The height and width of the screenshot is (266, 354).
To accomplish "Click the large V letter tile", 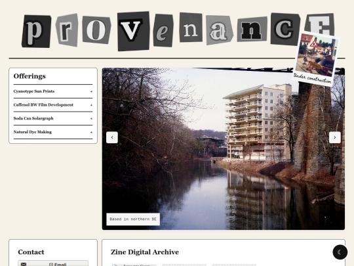I will (134, 31).
